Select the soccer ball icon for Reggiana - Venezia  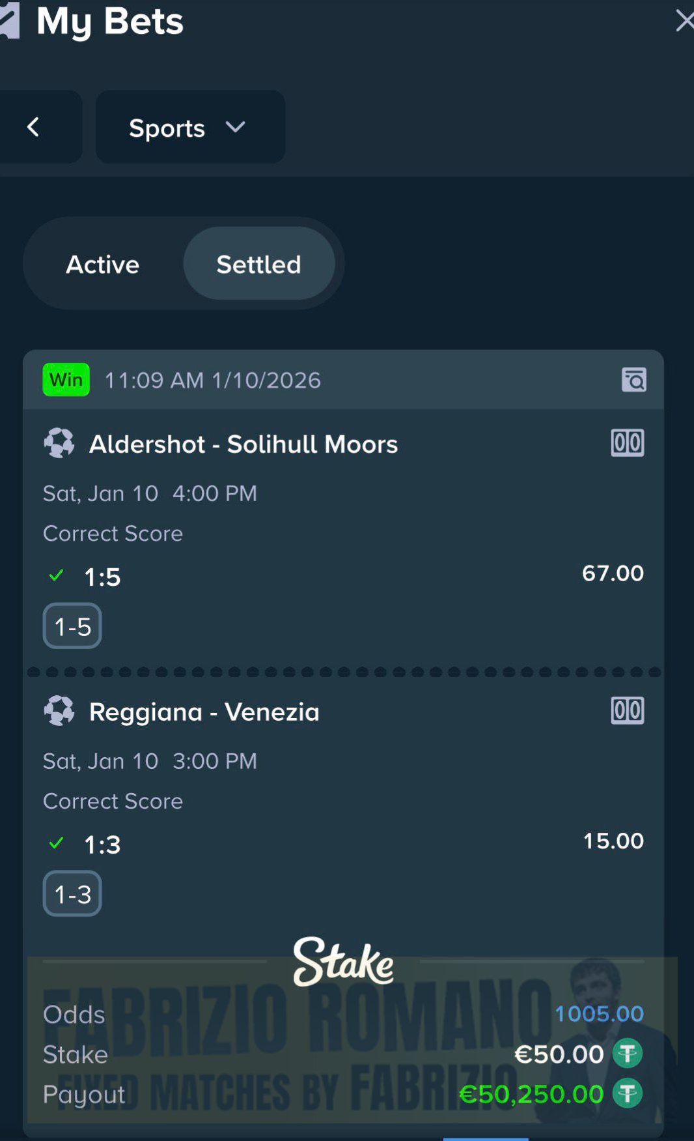tap(59, 711)
